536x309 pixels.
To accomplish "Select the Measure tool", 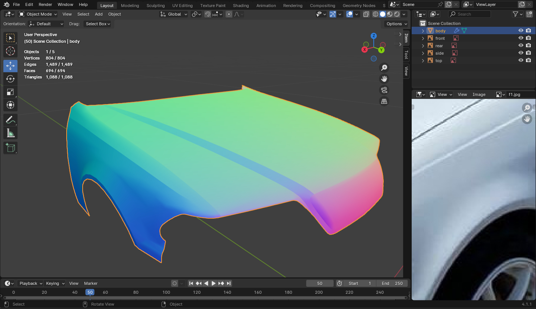I will pyautogui.click(x=10, y=133).
